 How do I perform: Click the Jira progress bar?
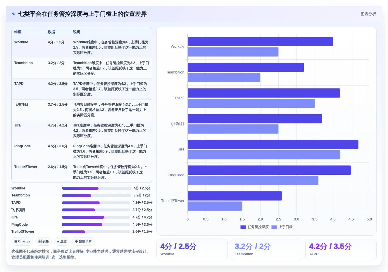click(x=96, y=217)
